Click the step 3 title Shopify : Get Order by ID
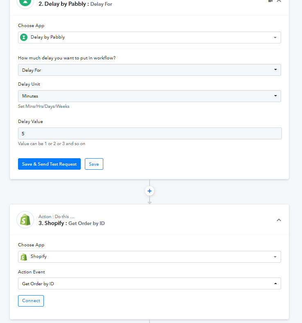302x323 pixels. point(72,223)
